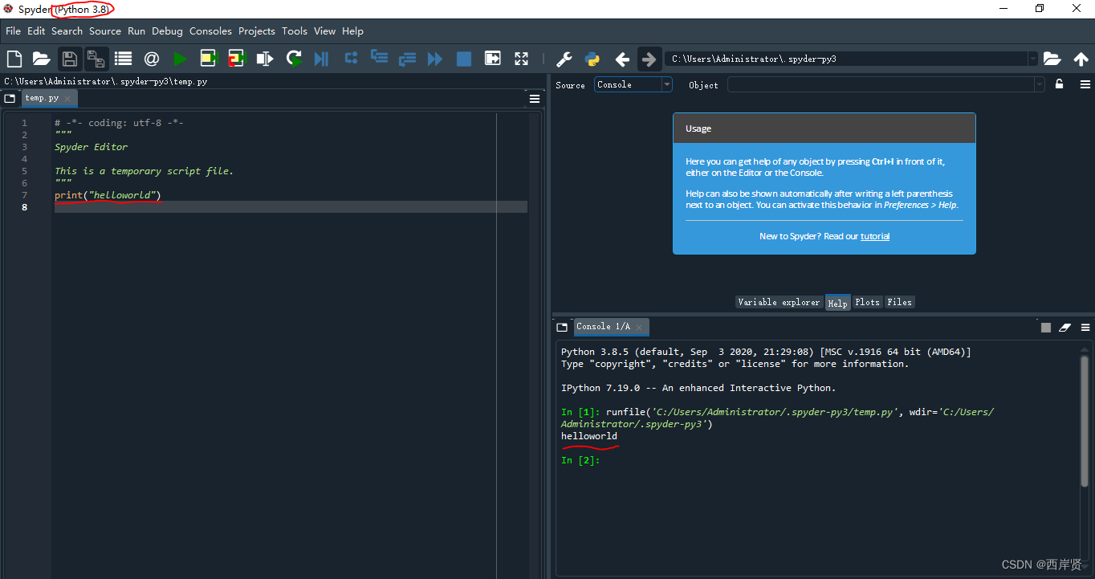This screenshot has width=1095, height=579.
Task: Browse console tabs icon beside Console 1/A
Action: [562, 328]
